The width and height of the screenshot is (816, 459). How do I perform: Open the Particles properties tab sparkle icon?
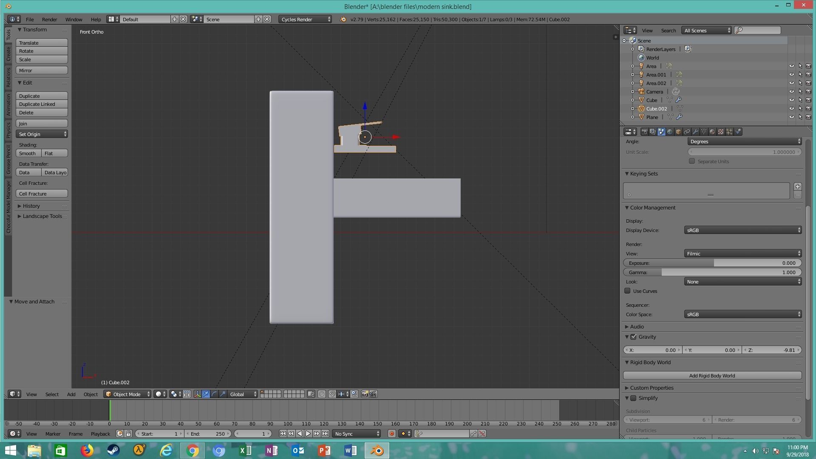729,132
